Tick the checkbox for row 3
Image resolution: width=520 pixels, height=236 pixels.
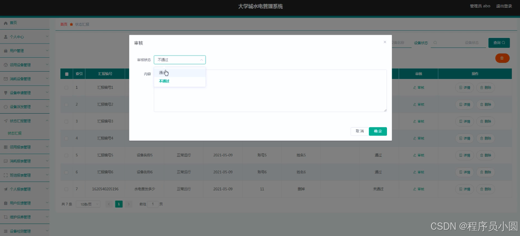[66, 121]
